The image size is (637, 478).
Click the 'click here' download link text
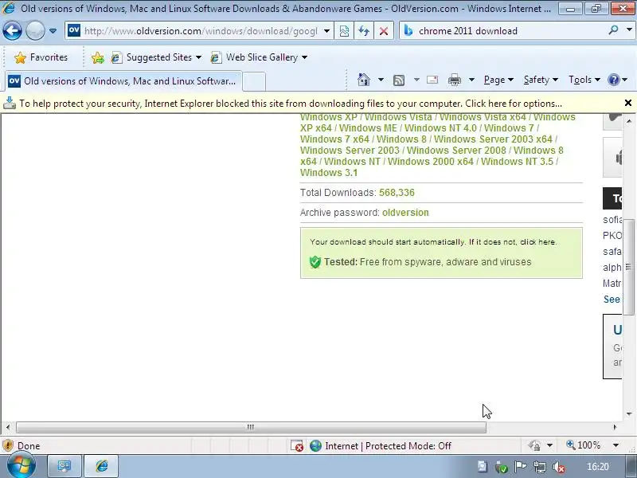pyautogui.click(x=537, y=242)
